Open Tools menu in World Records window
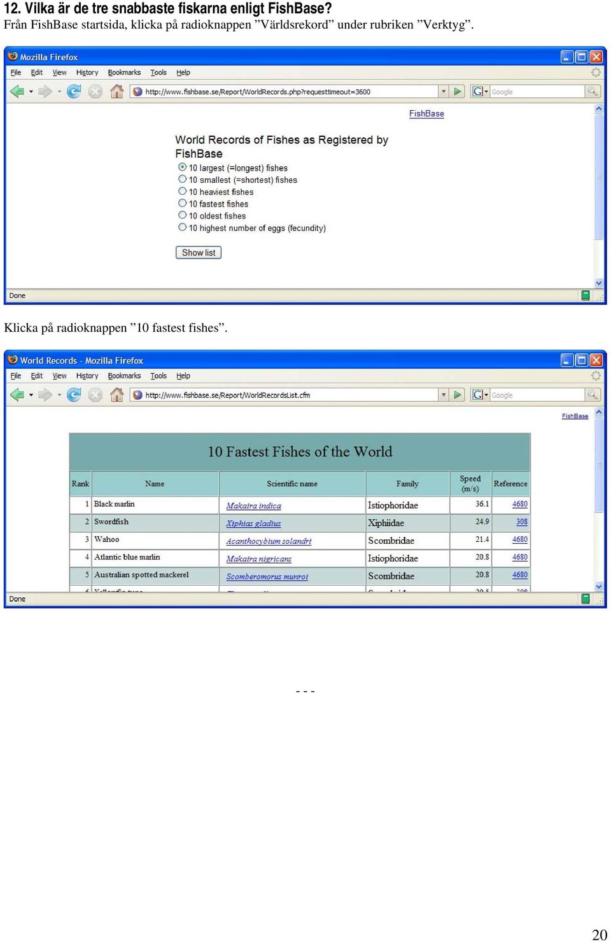Image resolution: width=611 pixels, height=941 pixels. tap(158, 376)
